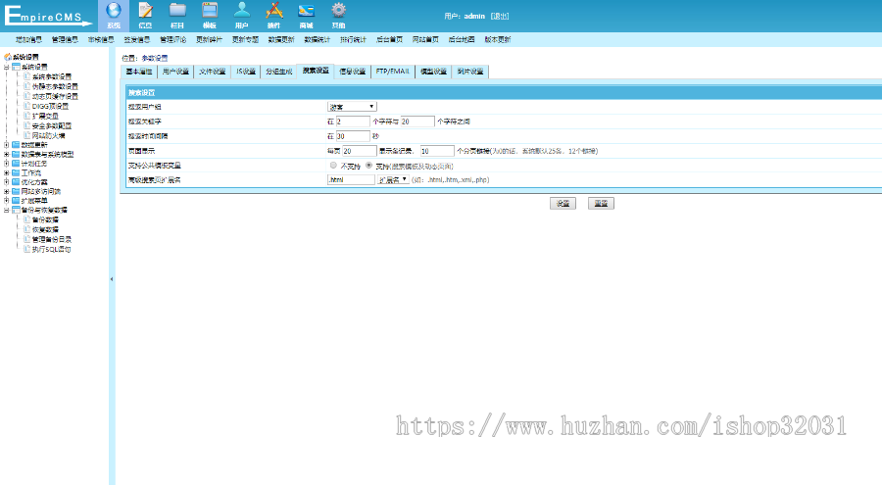Switch to the 文件设置 tab
Viewport: 882px width, 485px height.
tap(212, 72)
